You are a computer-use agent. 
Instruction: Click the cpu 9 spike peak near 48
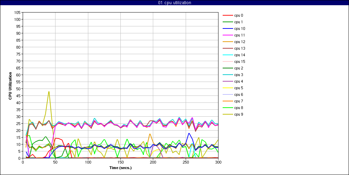(49, 92)
